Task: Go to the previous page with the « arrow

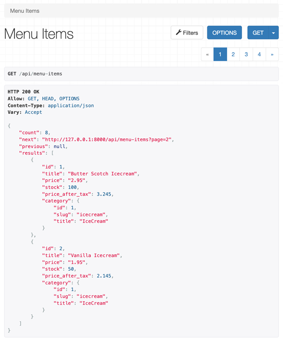Action: (207, 54)
